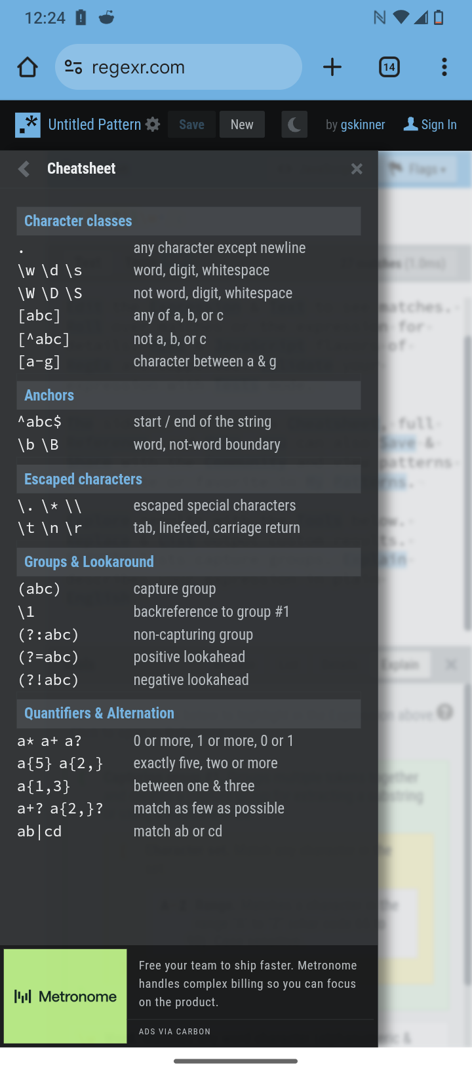Open the gskinner link
The image size is (472, 1075).
tap(363, 125)
